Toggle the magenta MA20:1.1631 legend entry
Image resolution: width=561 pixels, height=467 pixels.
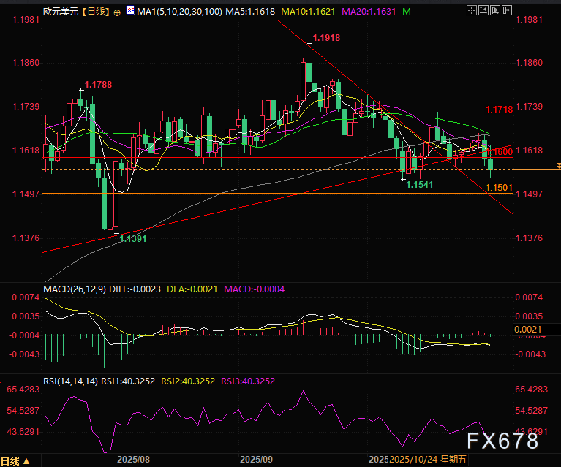(x=368, y=12)
